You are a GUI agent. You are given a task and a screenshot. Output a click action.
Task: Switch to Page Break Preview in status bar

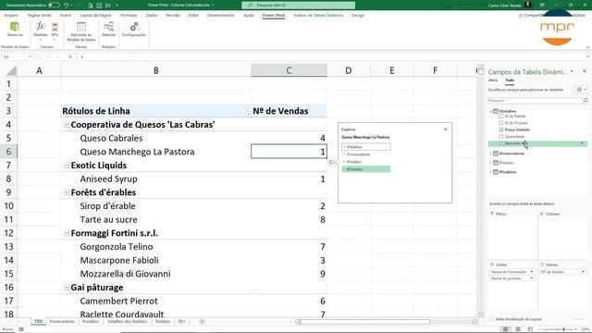(530, 329)
